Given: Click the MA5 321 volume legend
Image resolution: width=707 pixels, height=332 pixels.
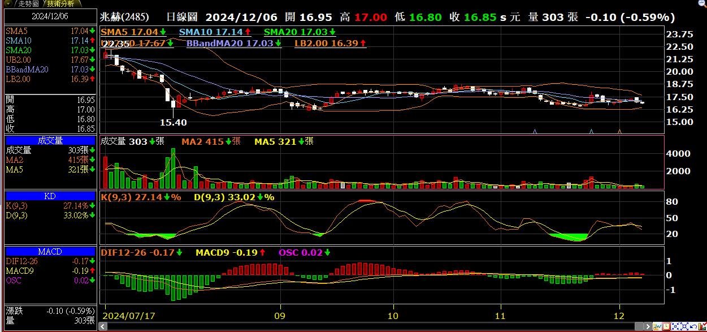Looking at the screenshot, I should click(x=284, y=141).
